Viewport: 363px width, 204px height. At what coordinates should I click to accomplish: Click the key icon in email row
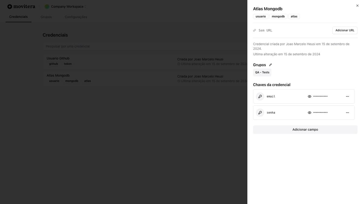point(260,96)
